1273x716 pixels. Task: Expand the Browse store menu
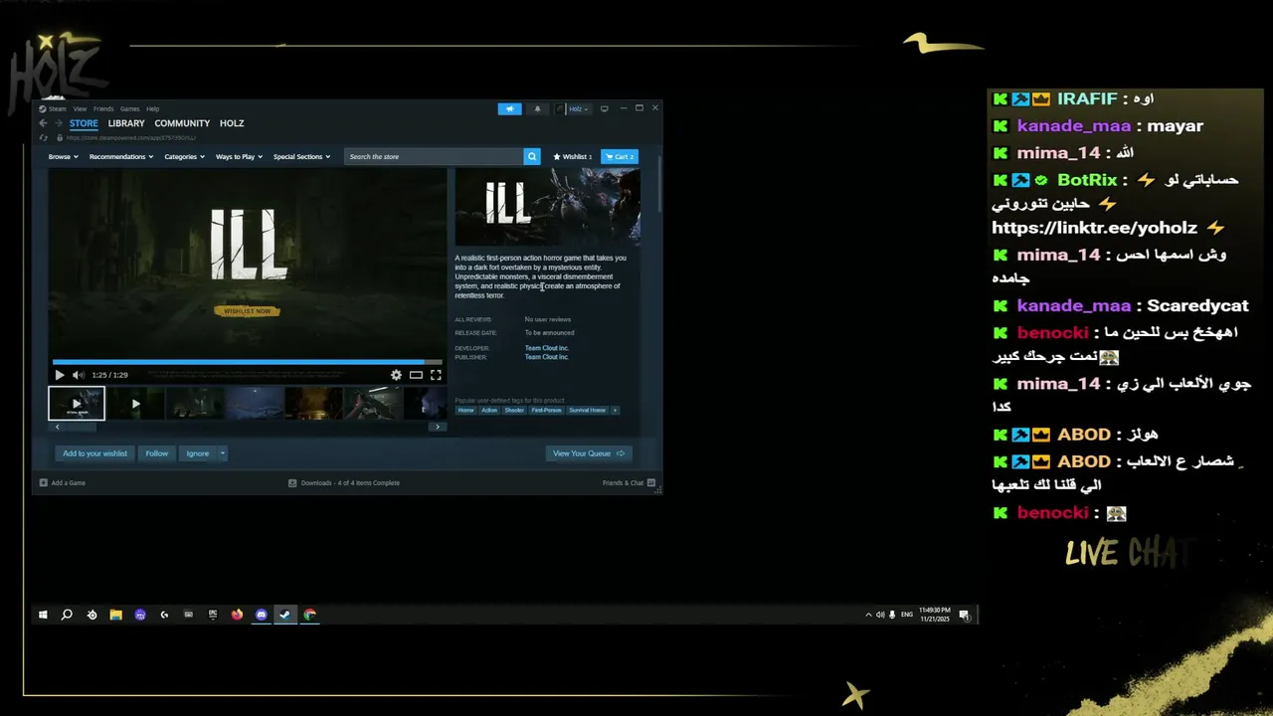pyautogui.click(x=63, y=157)
